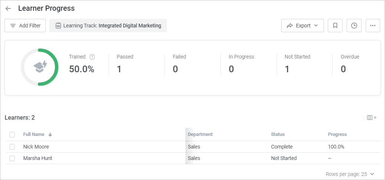This screenshot has width=385, height=180.
Task: Click the Full Name sort arrow
Action: click(x=50, y=134)
